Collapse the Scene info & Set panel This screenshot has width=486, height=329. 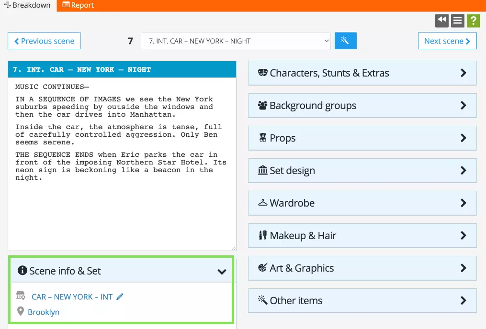tap(222, 271)
